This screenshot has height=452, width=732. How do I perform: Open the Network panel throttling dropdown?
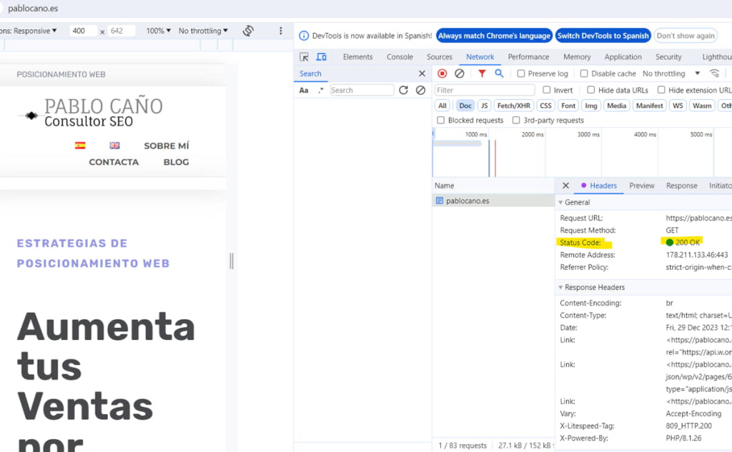pyautogui.click(x=671, y=74)
